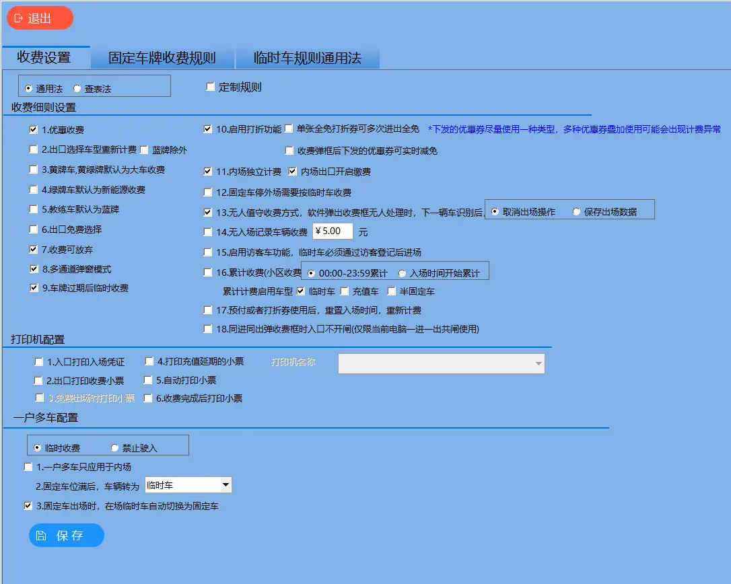Disable the 1.优惠收费 checkbox
Viewport: 731px width, 584px height.
[x=34, y=129]
